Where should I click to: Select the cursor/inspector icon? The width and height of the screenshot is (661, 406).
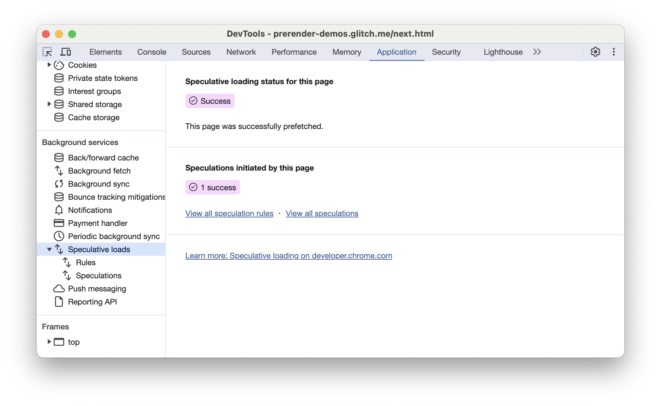(x=48, y=52)
